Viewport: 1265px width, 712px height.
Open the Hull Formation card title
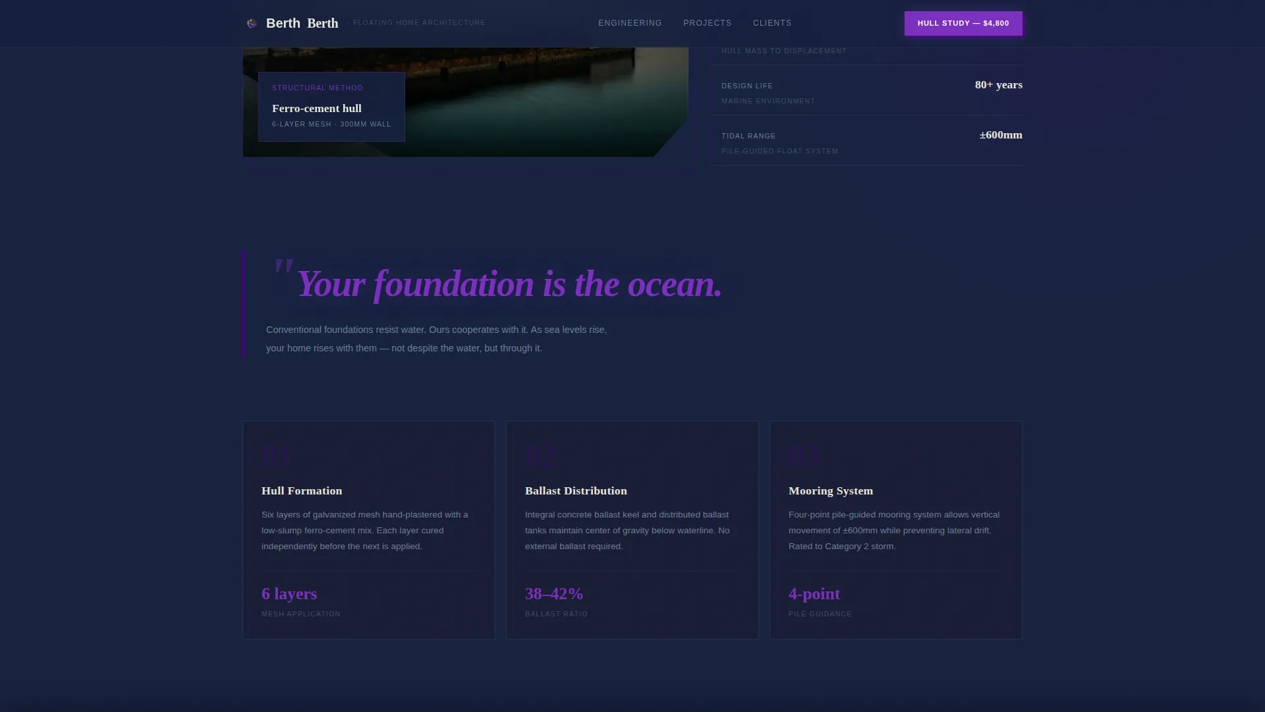tap(302, 490)
